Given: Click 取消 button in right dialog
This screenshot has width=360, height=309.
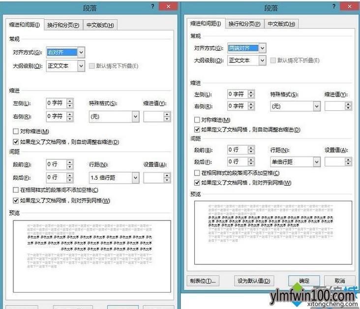Looking at the screenshot, I should click(x=340, y=281).
